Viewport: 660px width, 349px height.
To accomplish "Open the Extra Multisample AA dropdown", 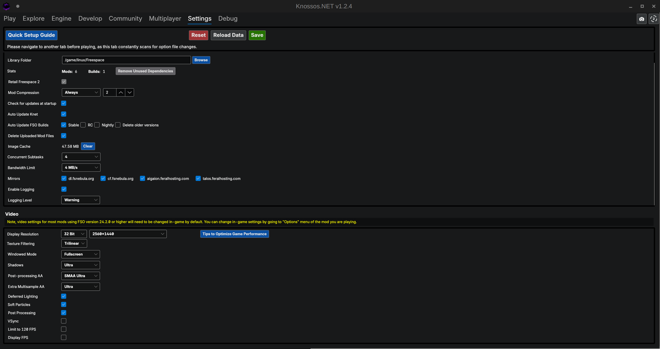I will [81, 287].
